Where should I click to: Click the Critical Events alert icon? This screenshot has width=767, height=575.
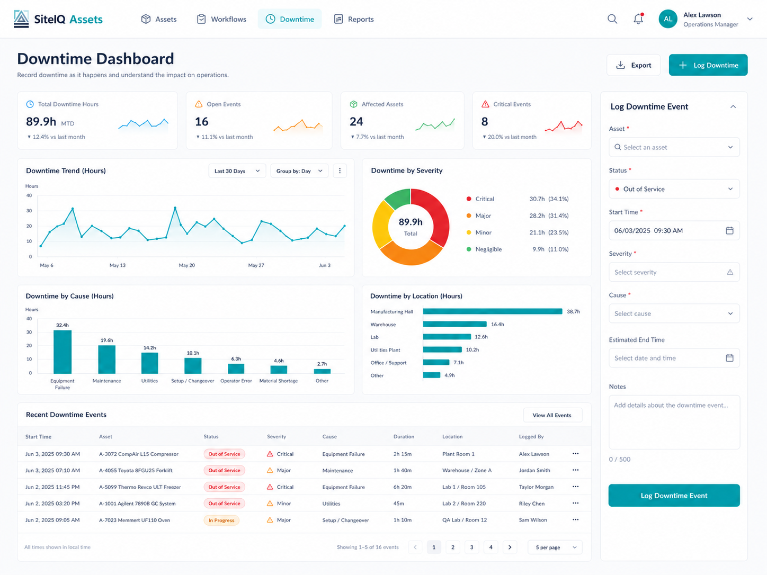pos(485,104)
